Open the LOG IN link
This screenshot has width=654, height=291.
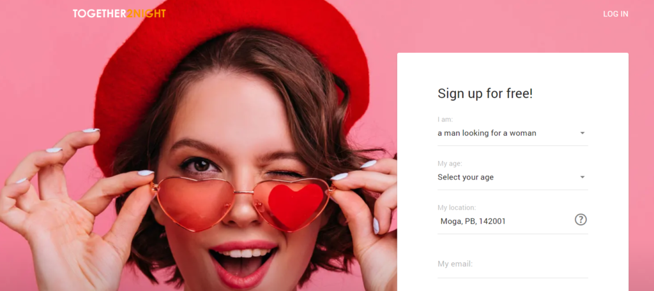[x=615, y=14]
